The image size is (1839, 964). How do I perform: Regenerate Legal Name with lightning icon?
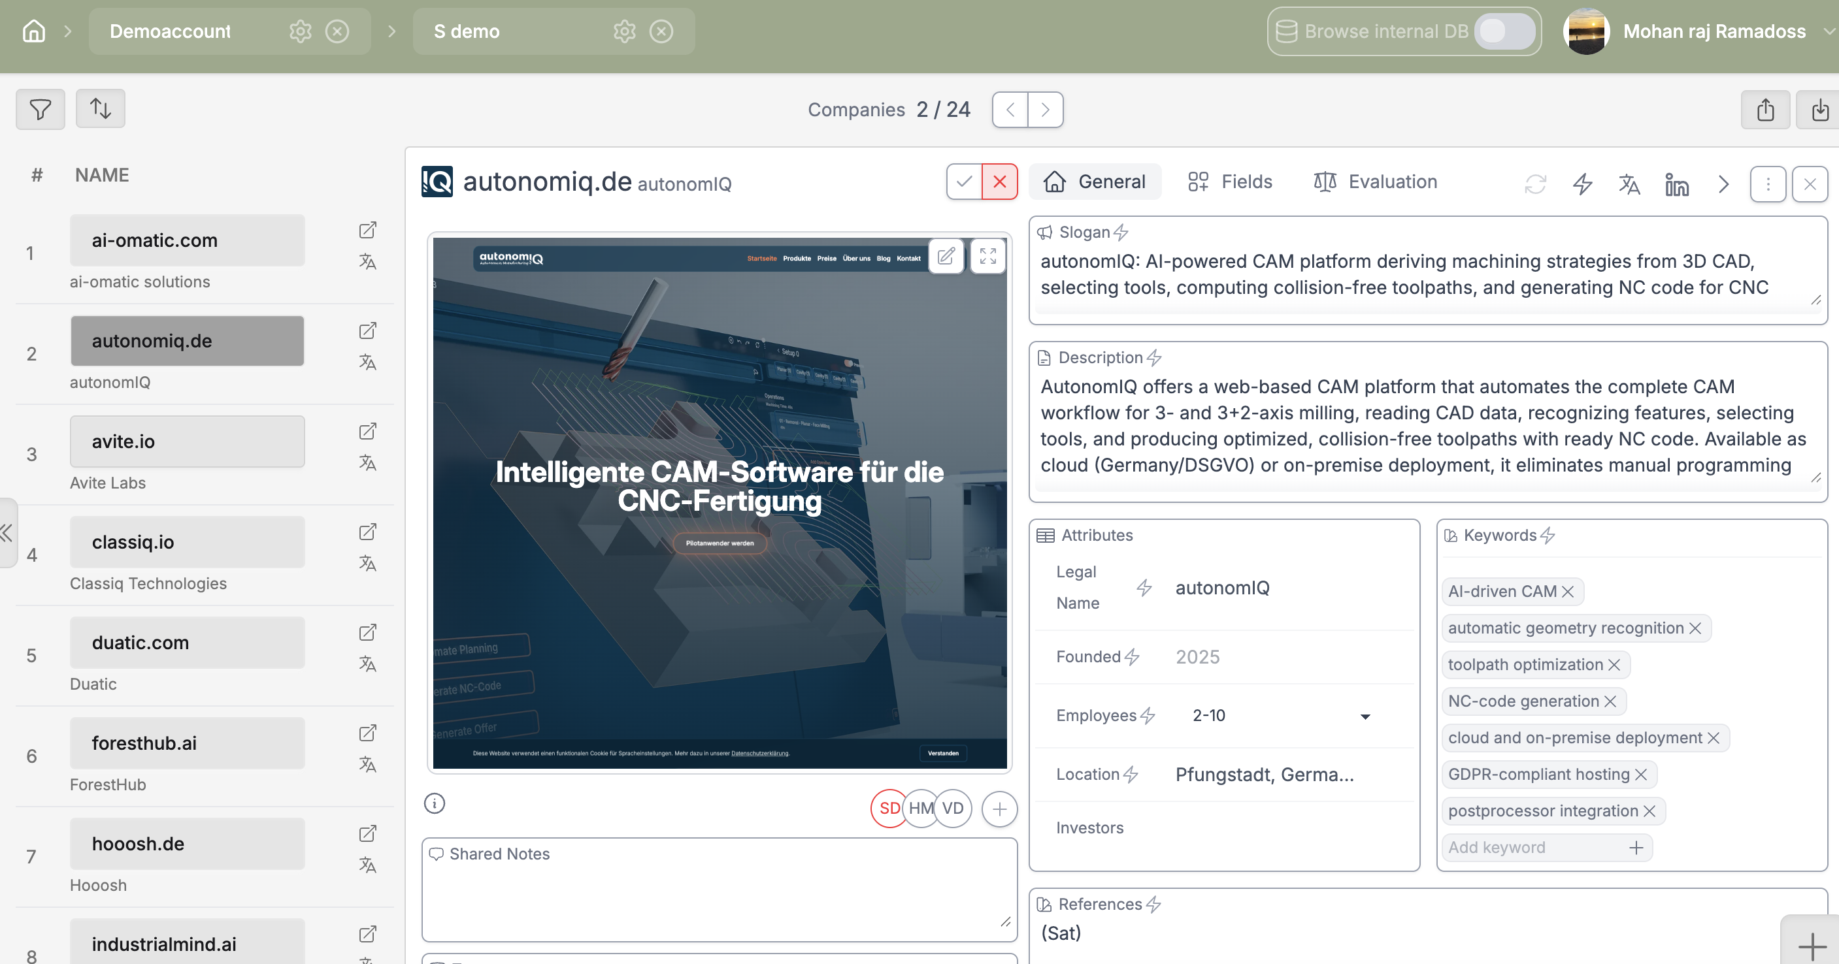pos(1144,588)
